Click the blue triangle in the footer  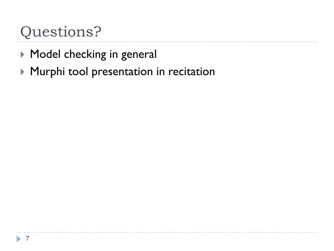pos(19,239)
